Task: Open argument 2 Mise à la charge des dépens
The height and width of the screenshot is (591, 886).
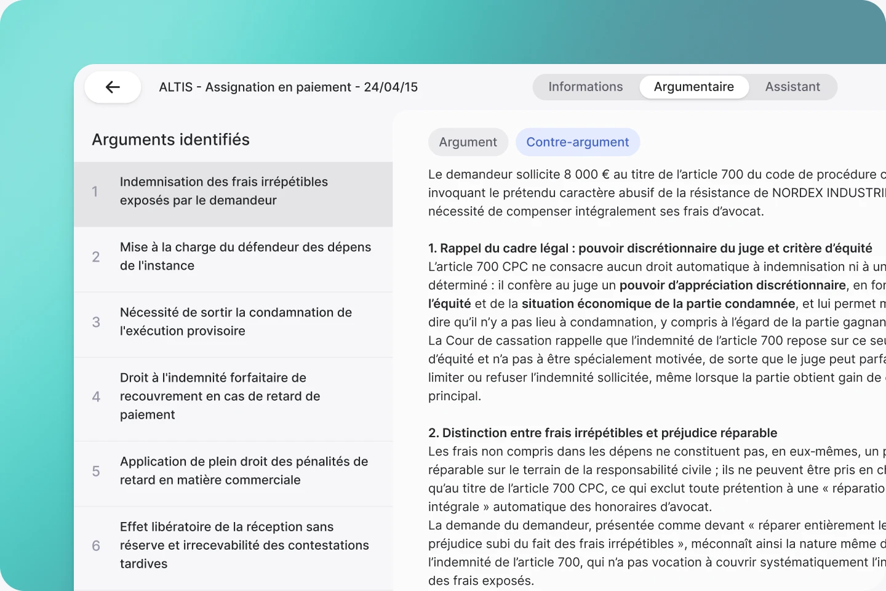Action: [x=233, y=260]
